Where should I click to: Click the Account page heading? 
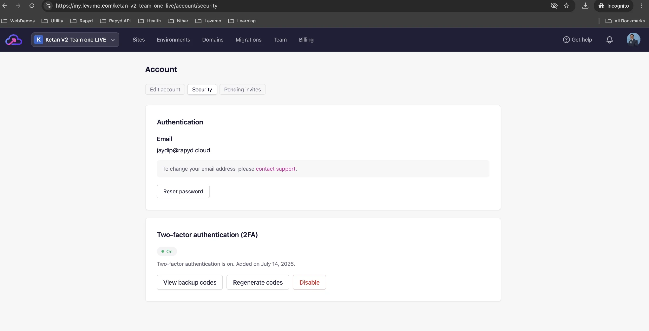coord(161,70)
